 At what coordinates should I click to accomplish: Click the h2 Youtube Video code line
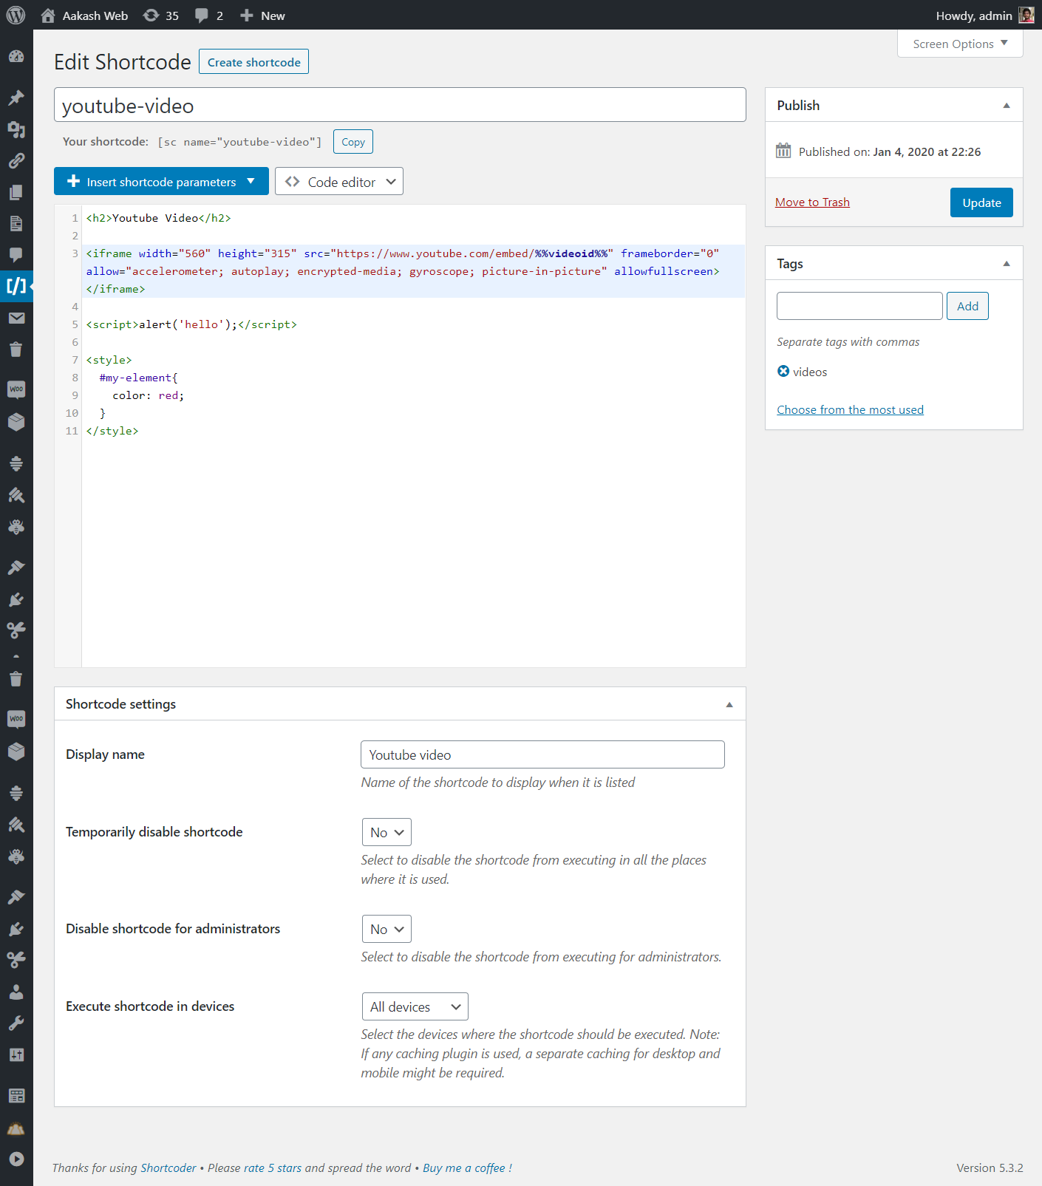(x=158, y=218)
